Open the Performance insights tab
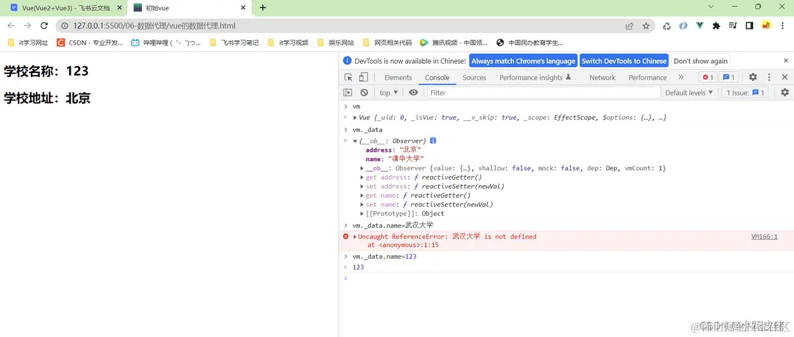Image resolution: width=794 pixels, height=337 pixels. point(534,77)
